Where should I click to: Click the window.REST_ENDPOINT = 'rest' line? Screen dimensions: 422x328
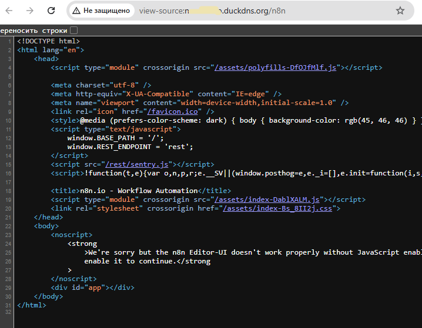click(x=130, y=147)
